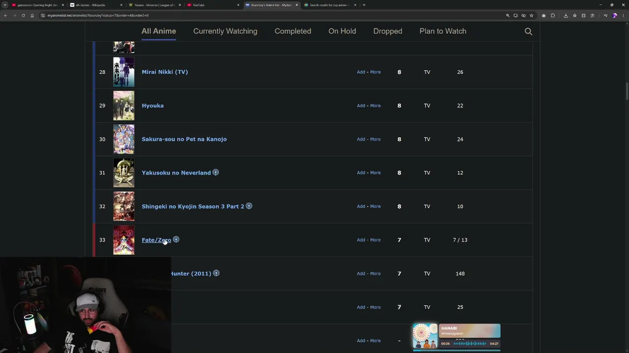Switch to the Plan to Watch tab

pos(443,31)
